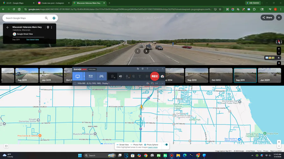The height and width of the screenshot is (159, 284).
Task: Close the historical imagery strip
Action: [x=279, y=63]
